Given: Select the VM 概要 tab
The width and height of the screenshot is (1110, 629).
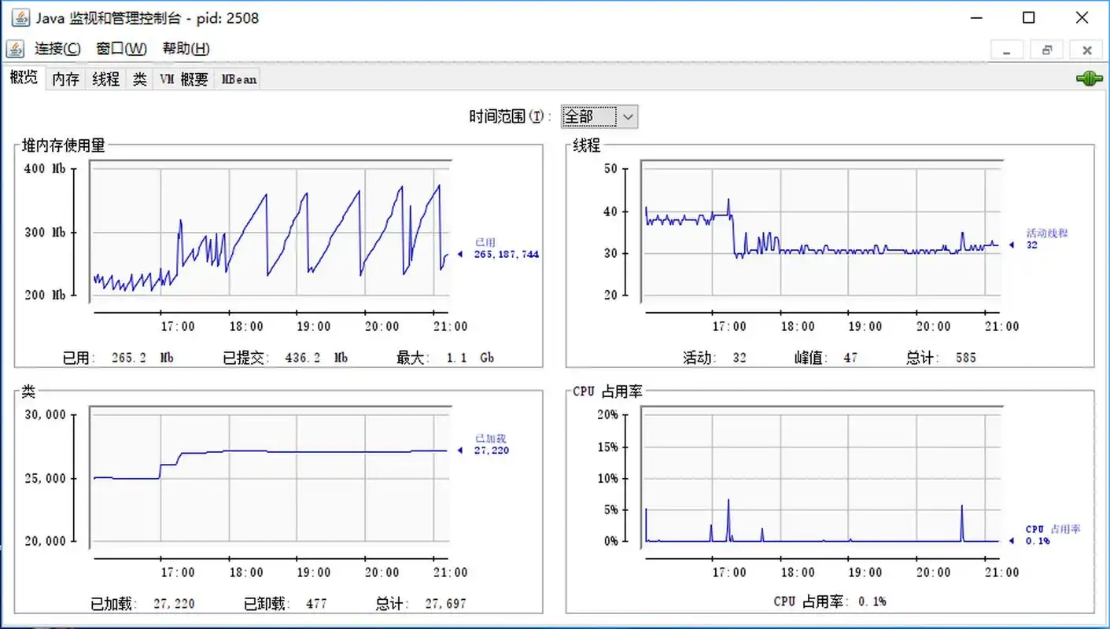Looking at the screenshot, I should 183,78.
